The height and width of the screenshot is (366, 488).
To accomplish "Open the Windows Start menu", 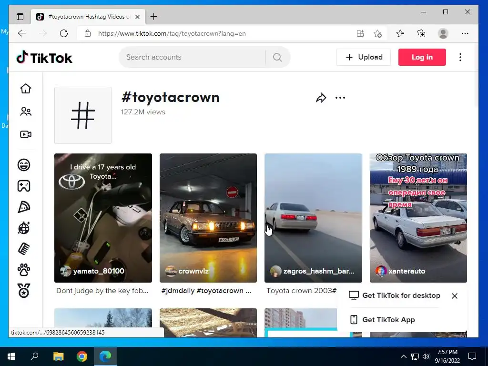I will 11,356.
